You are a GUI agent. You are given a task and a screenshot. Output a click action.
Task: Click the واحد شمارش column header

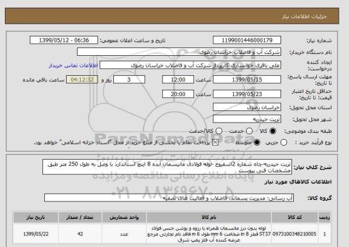click(x=124, y=217)
